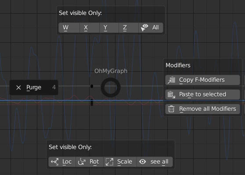Show only W channel curves
The height and width of the screenshot is (175, 245).
69,28
